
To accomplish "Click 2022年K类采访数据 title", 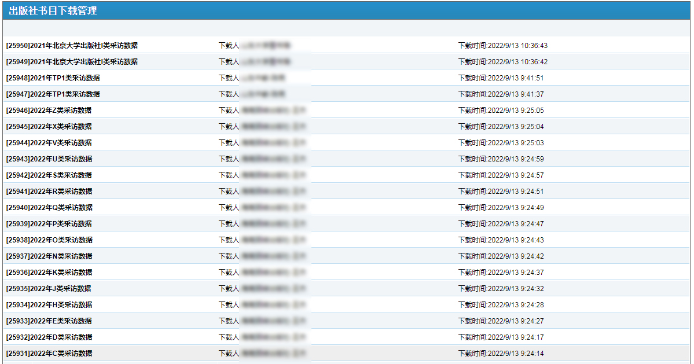I will click(49, 273).
